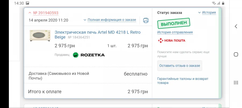Click Итого к оплате label

[45, 92]
